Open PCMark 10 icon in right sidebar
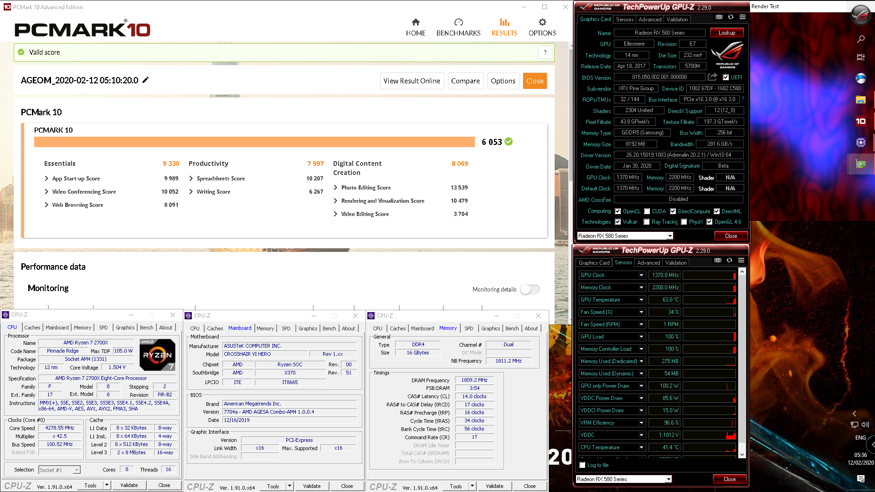Image resolution: width=875 pixels, height=492 pixels. pos(860,121)
